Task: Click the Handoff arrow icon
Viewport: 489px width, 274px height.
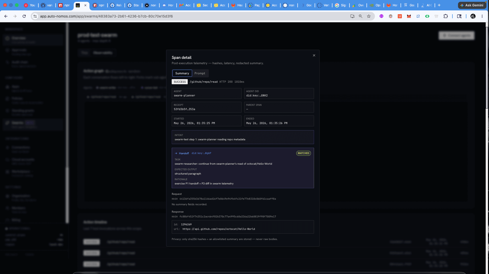Action: [176, 153]
